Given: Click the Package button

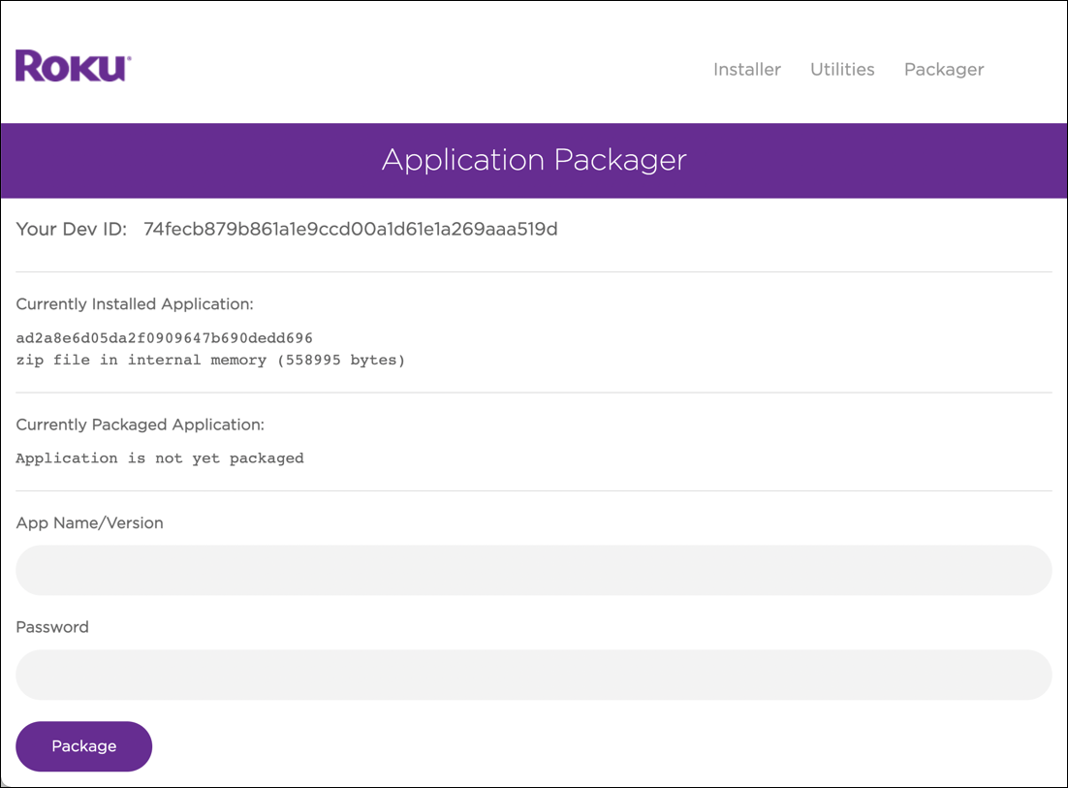Looking at the screenshot, I should 83,745.
